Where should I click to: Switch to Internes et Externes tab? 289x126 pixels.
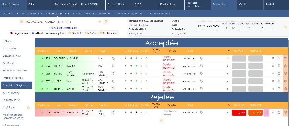point(159,14)
